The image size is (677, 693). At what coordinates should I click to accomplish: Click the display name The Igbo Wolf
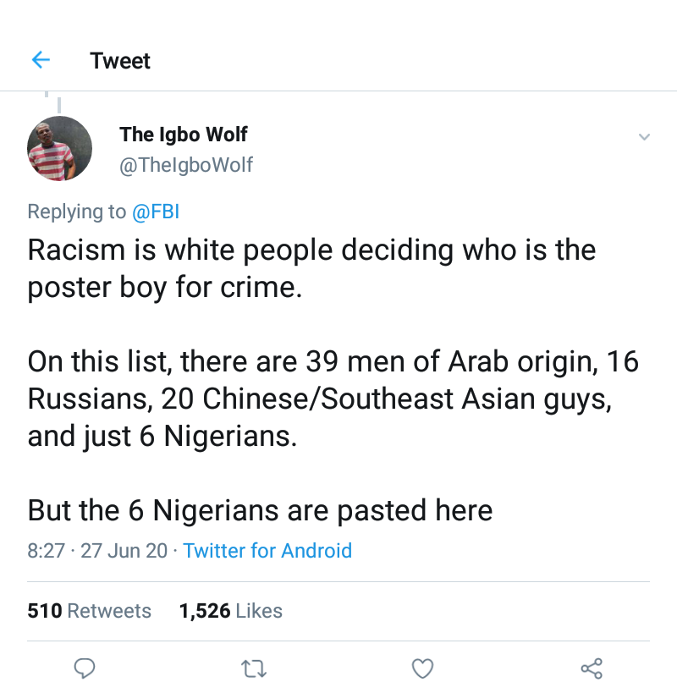(x=184, y=134)
